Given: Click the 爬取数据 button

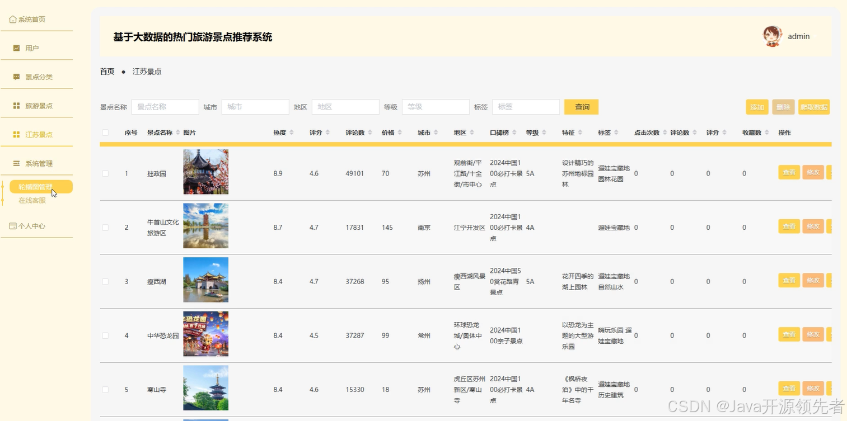Looking at the screenshot, I should click(x=814, y=107).
